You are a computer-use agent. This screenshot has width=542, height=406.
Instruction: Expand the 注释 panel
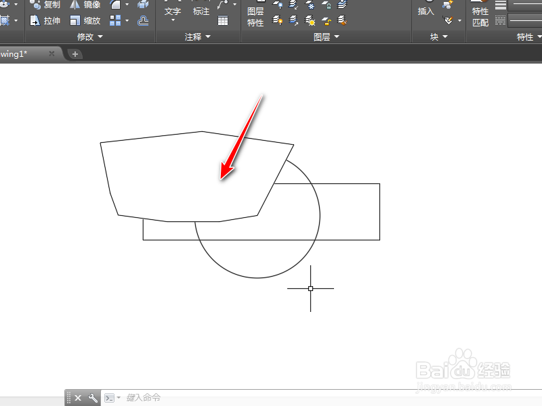[198, 37]
